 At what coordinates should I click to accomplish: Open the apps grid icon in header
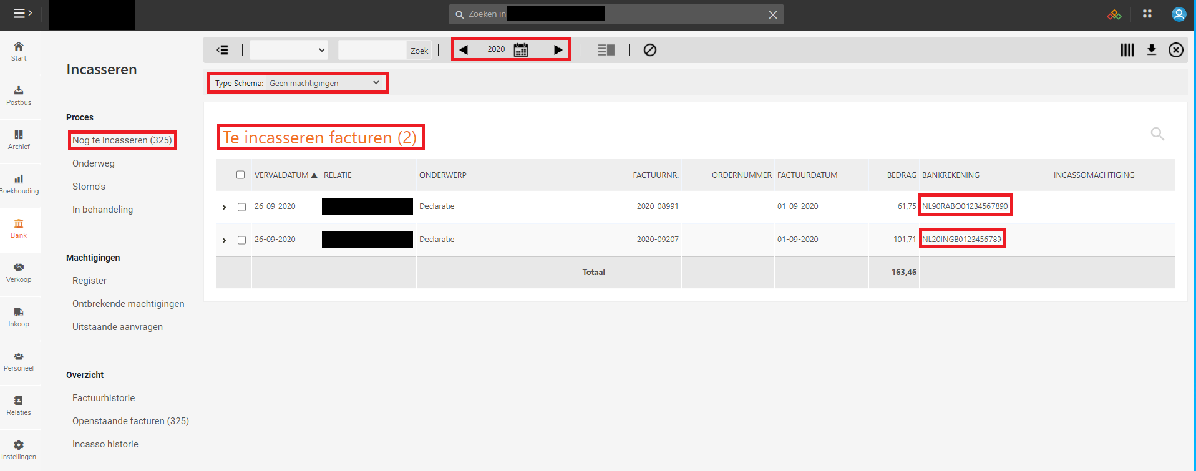coord(1147,14)
